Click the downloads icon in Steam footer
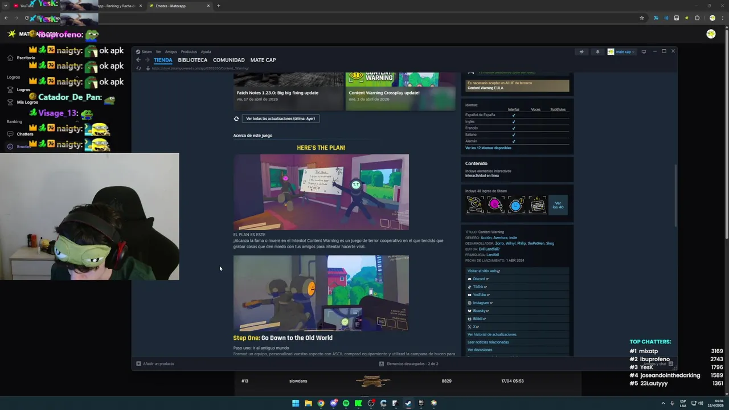 click(382, 364)
